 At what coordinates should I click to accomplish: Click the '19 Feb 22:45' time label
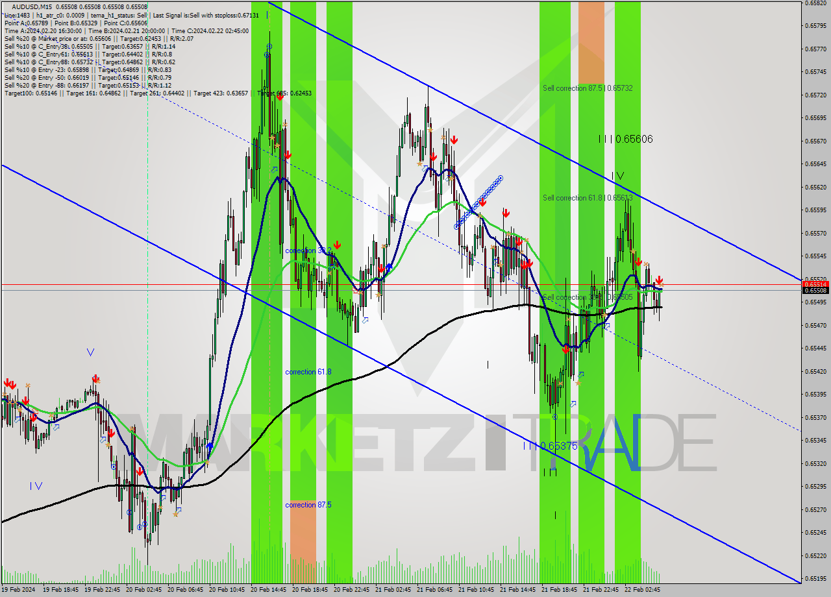click(x=102, y=590)
